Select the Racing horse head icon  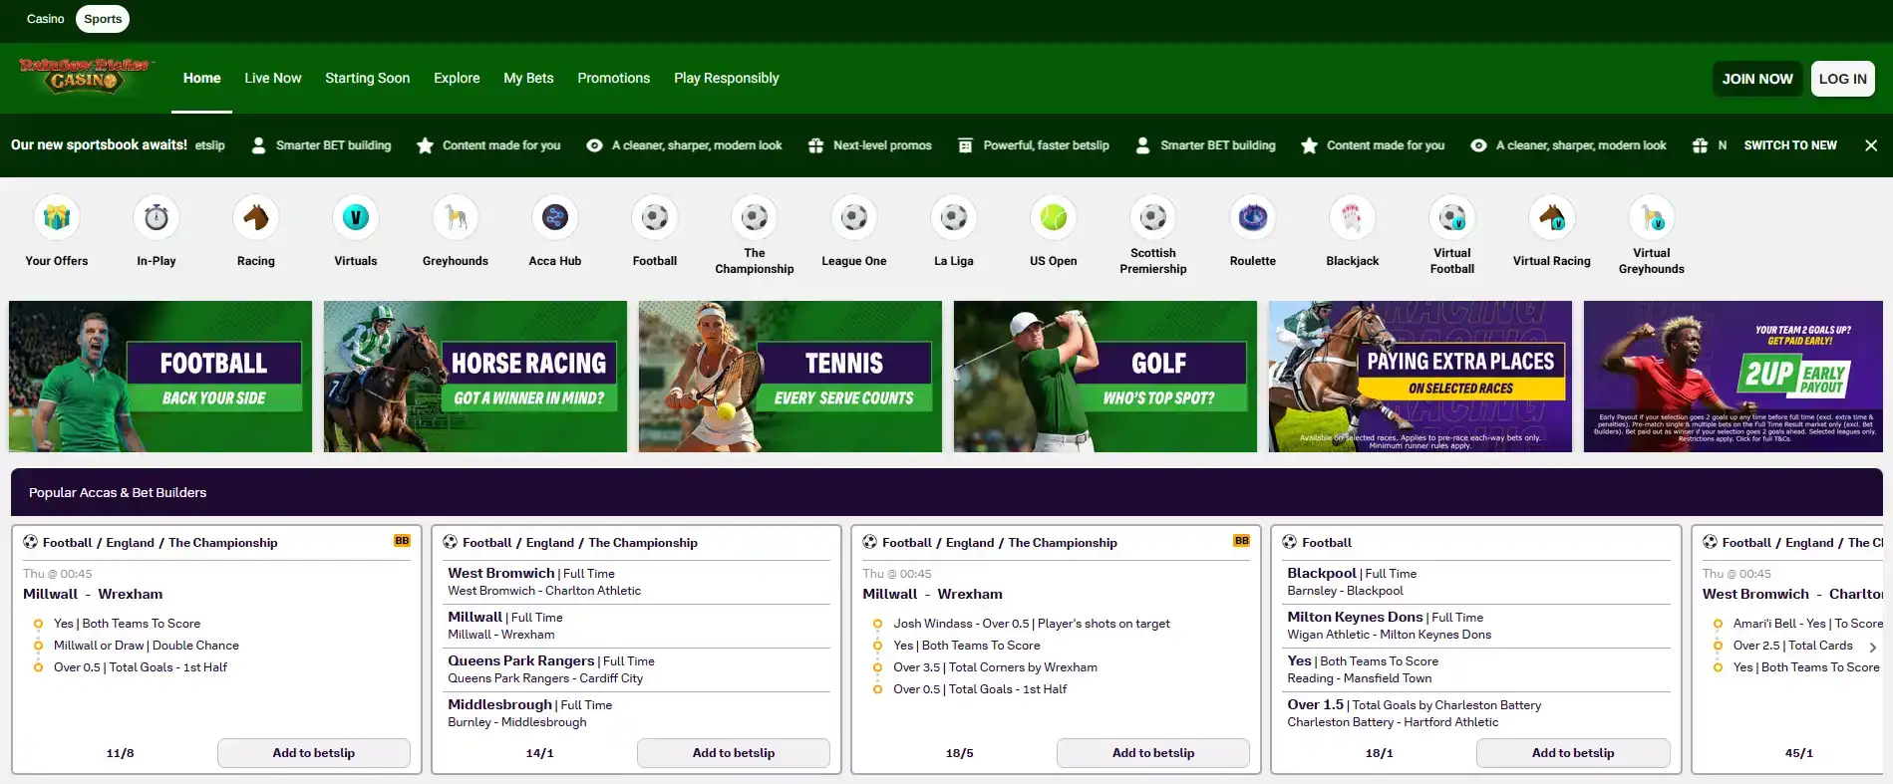click(256, 217)
